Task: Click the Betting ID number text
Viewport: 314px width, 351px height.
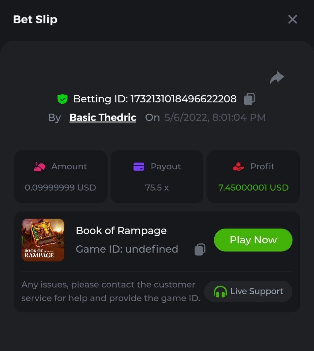Action: point(183,99)
